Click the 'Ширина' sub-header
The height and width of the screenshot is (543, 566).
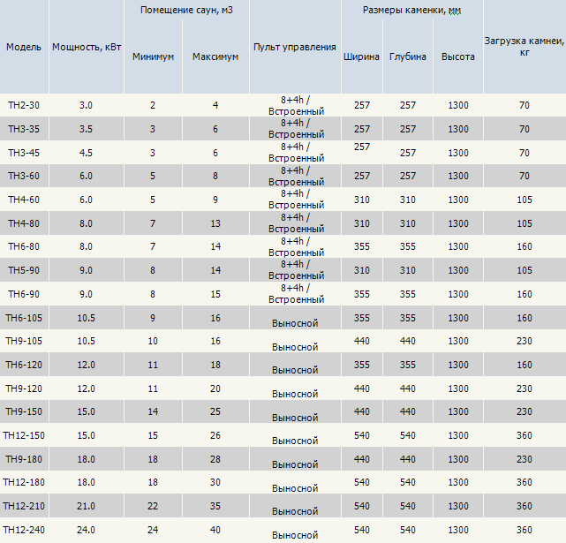(361, 57)
